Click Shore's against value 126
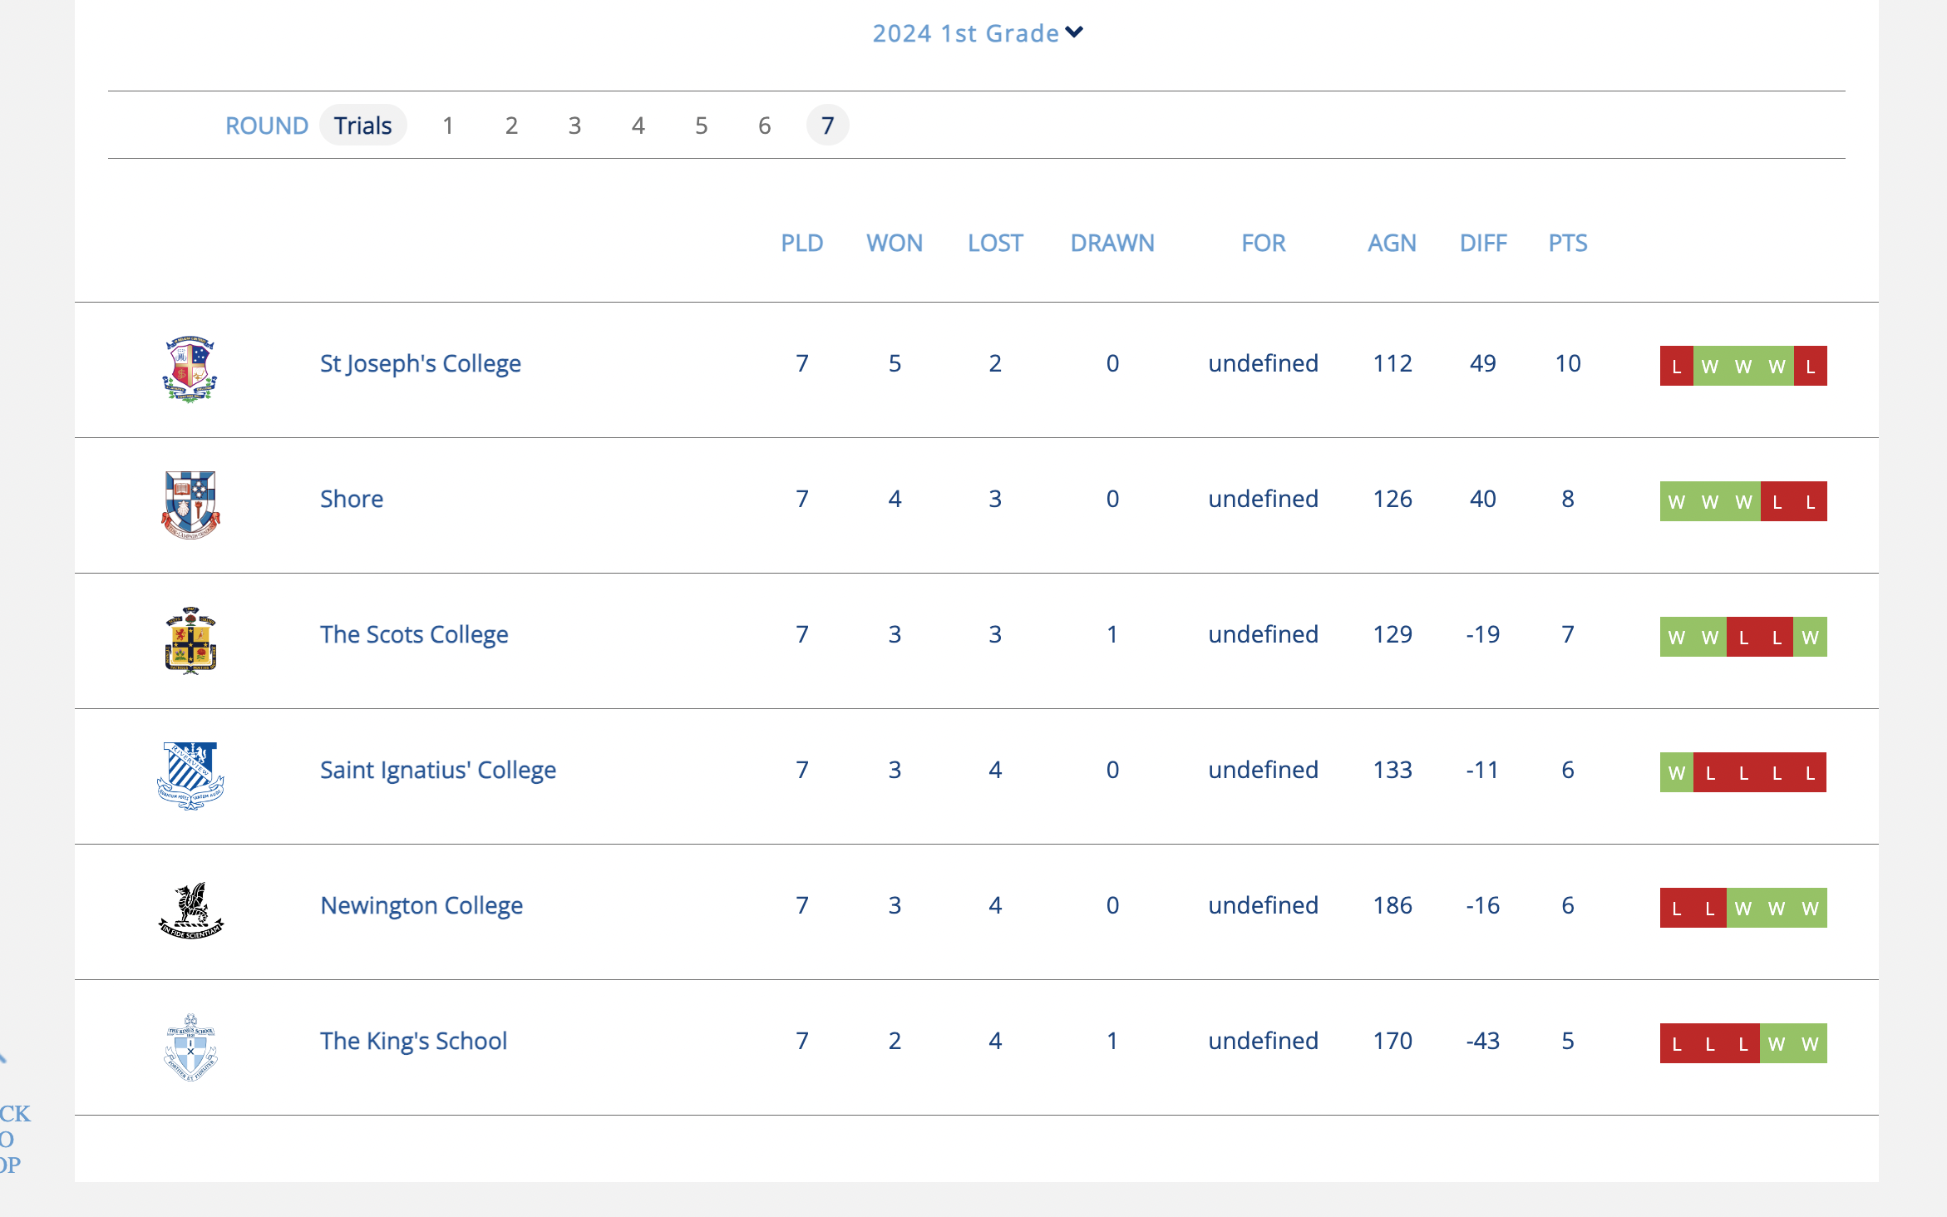Viewport: 1947px width, 1217px height. pos(1392,499)
